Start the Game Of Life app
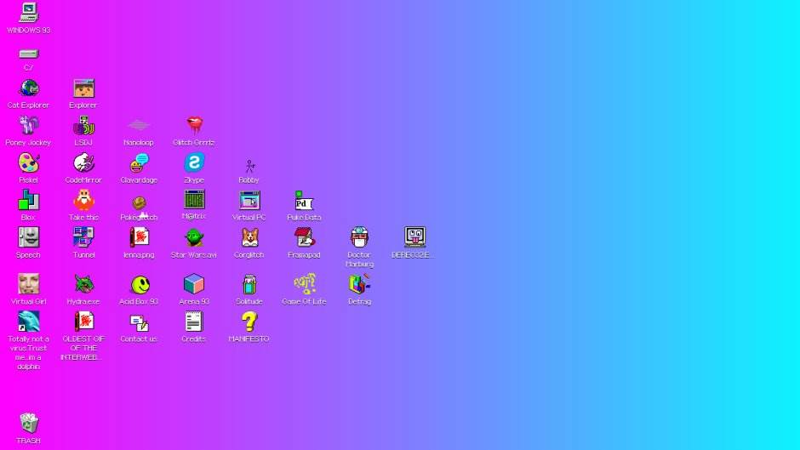800x450 pixels. point(304,284)
